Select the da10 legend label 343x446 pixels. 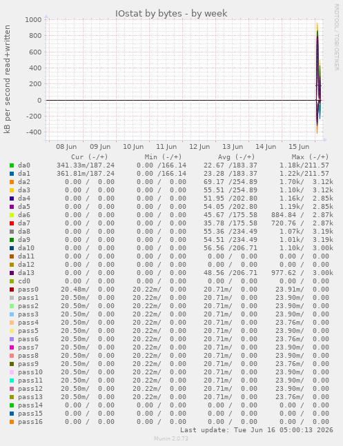tap(26, 247)
